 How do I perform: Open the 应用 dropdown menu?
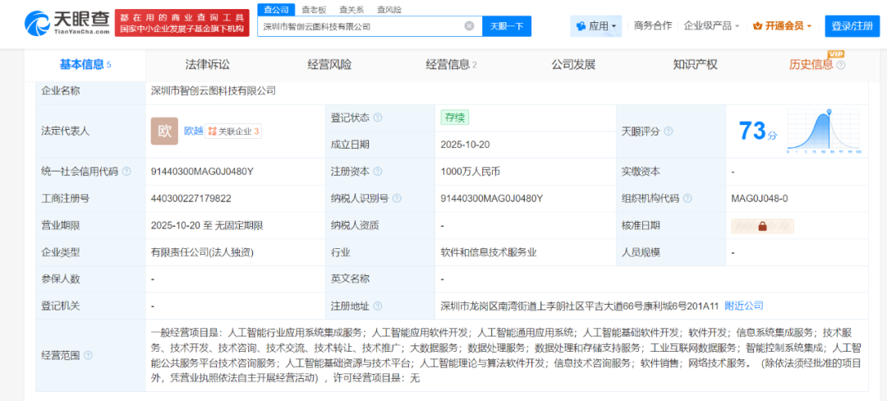[x=596, y=26]
